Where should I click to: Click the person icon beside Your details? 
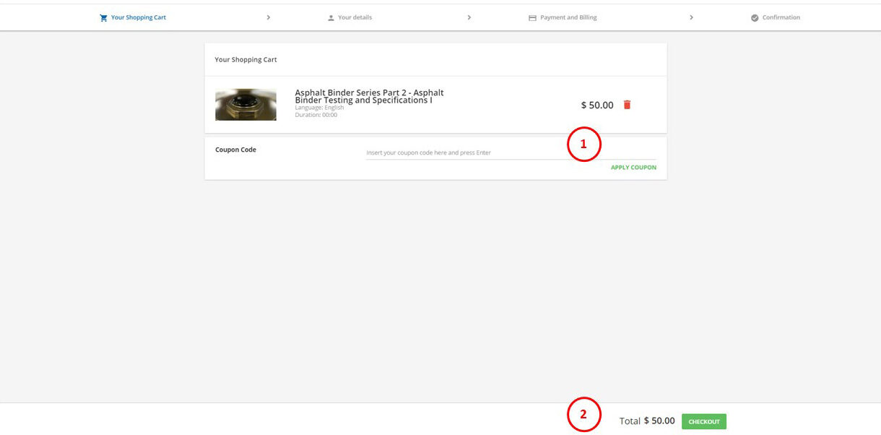331,18
